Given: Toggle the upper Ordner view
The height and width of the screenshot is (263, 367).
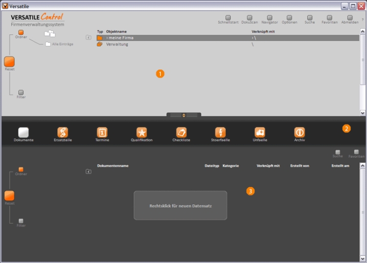Looking at the screenshot, I should click(21, 32).
